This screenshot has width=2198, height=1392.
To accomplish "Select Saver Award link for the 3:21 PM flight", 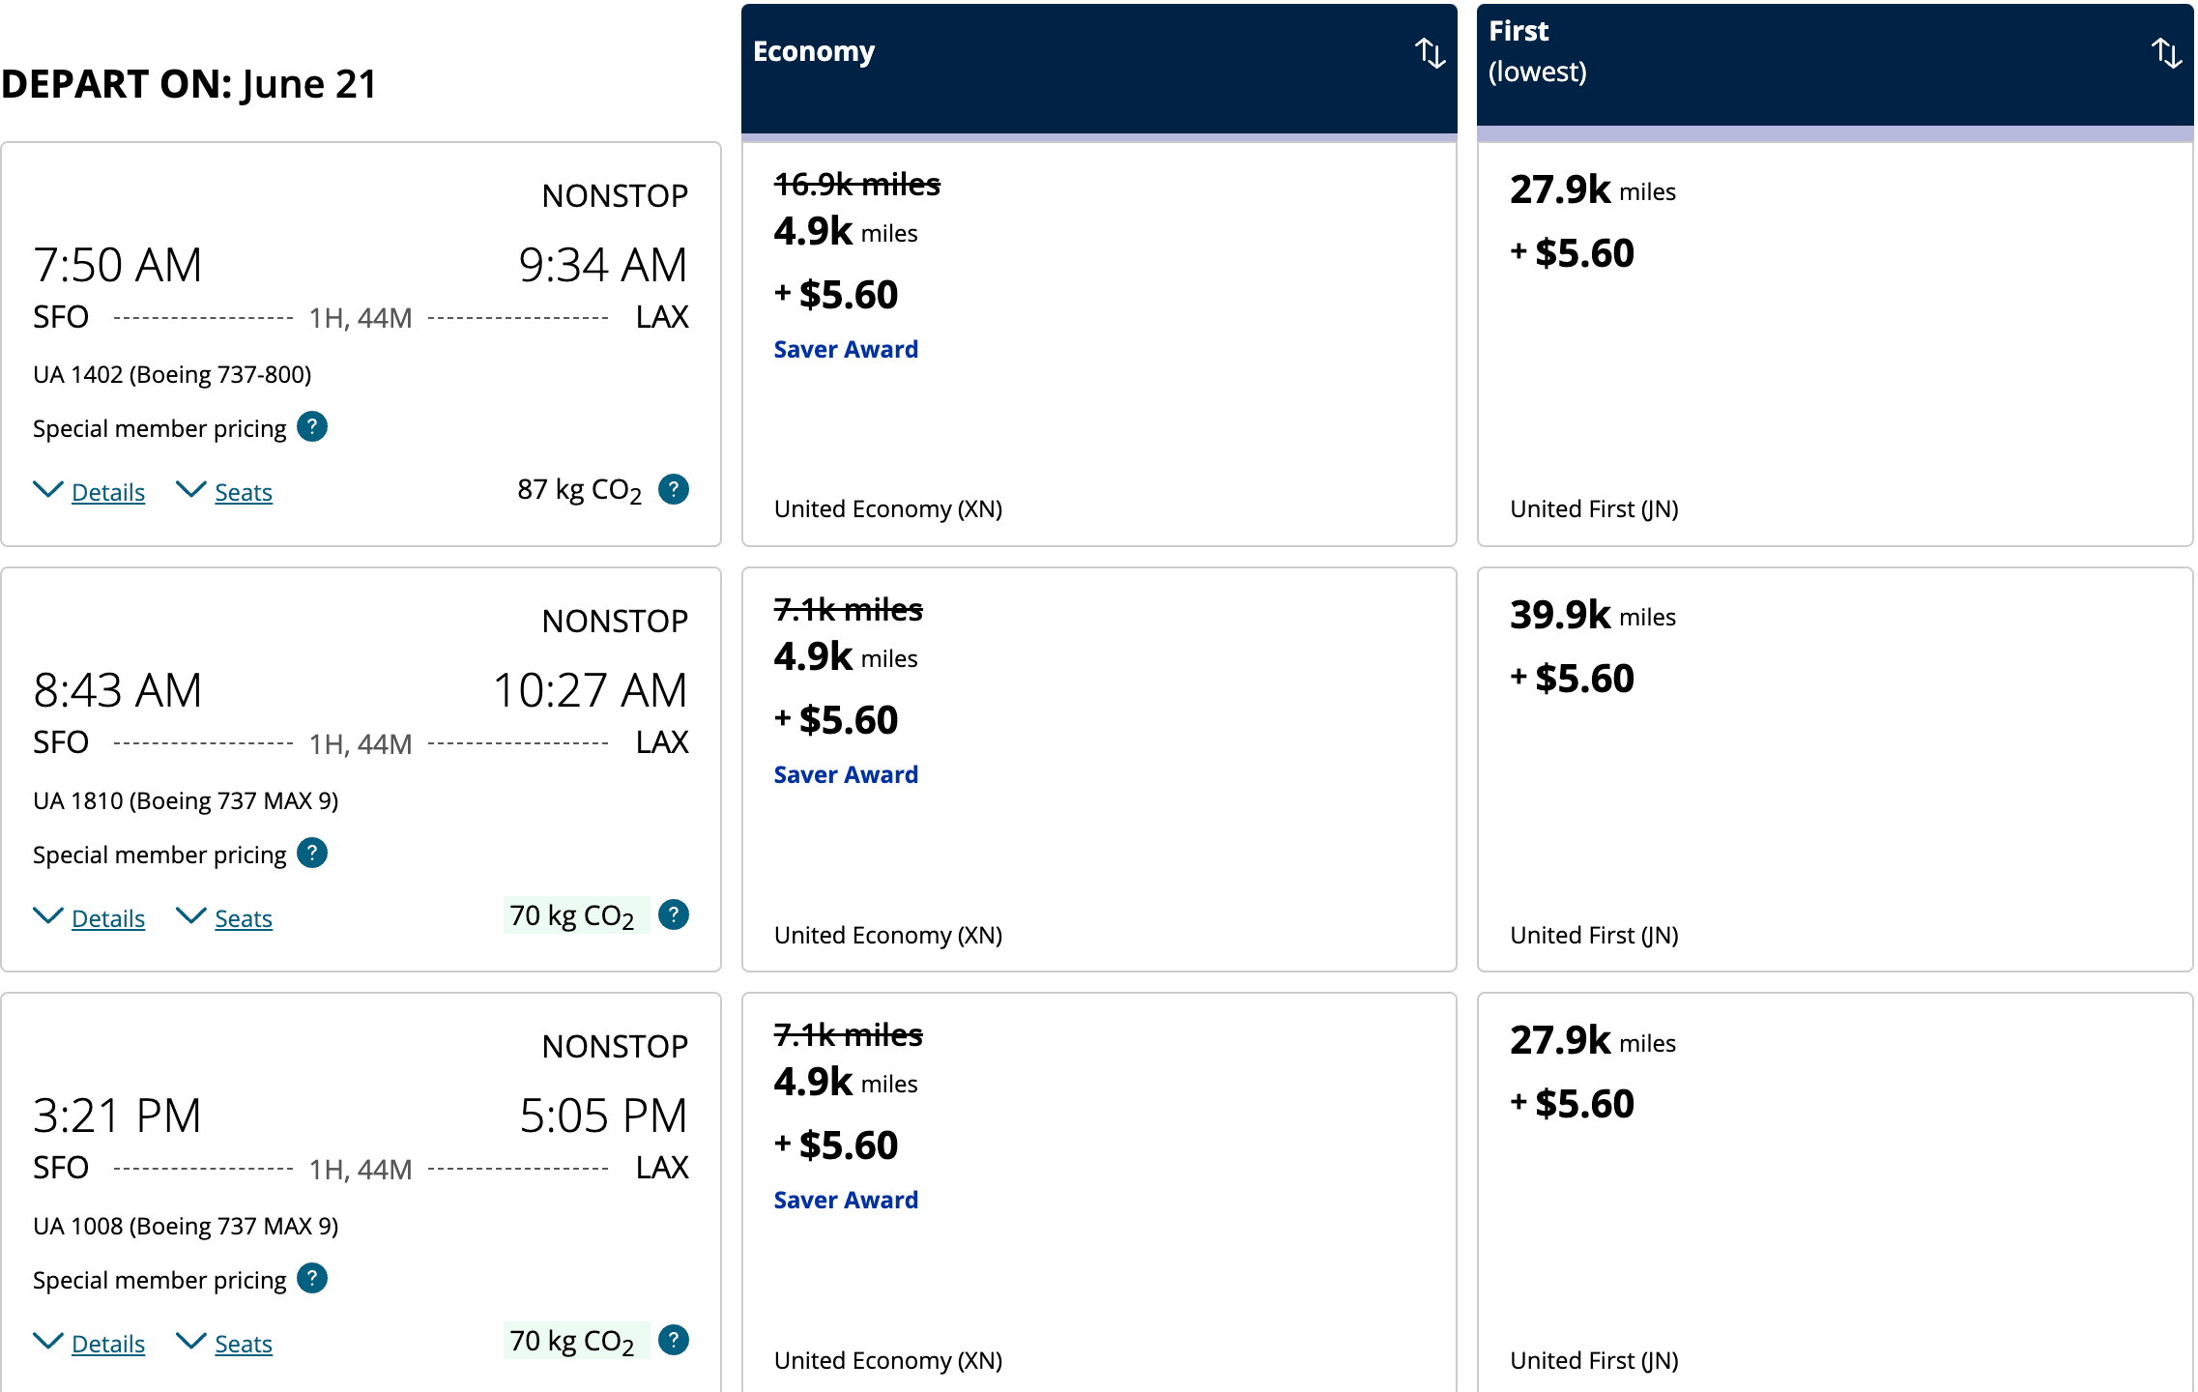I will tap(846, 1200).
